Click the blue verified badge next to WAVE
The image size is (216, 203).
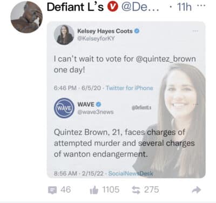pyautogui.click(x=98, y=104)
